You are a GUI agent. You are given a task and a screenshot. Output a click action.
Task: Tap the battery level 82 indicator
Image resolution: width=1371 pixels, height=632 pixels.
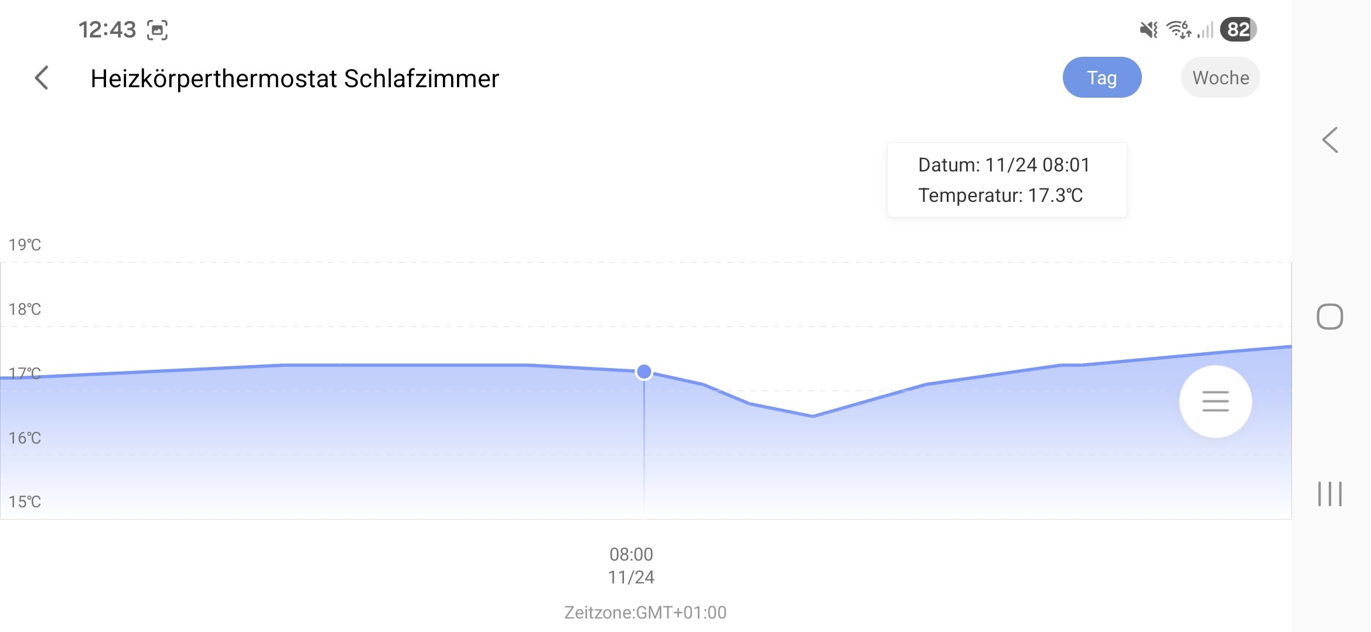(1238, 29)
